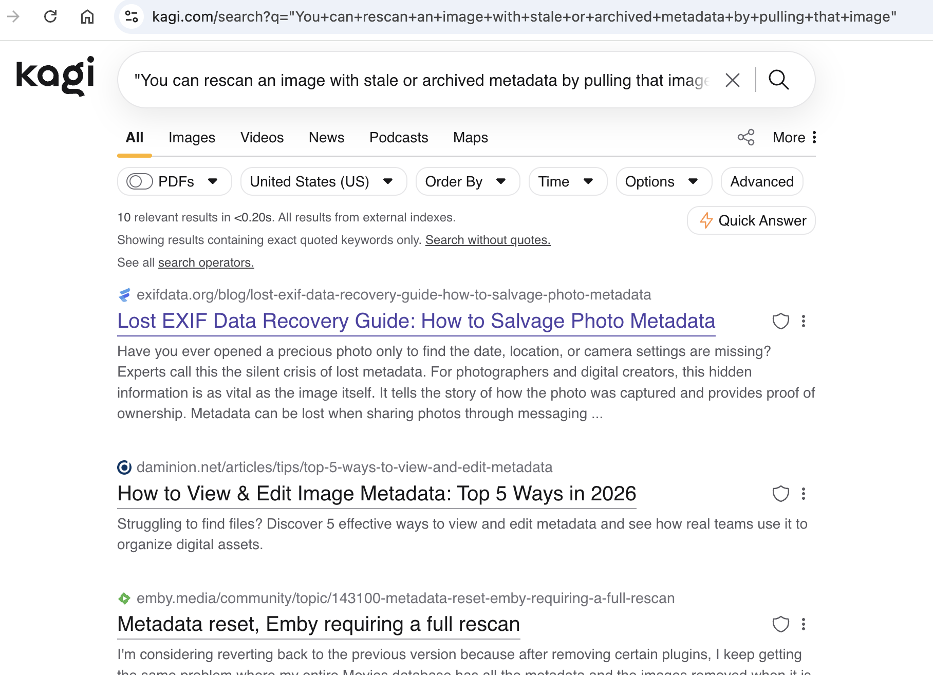Switch to the News tab

[x=326, y=138]
